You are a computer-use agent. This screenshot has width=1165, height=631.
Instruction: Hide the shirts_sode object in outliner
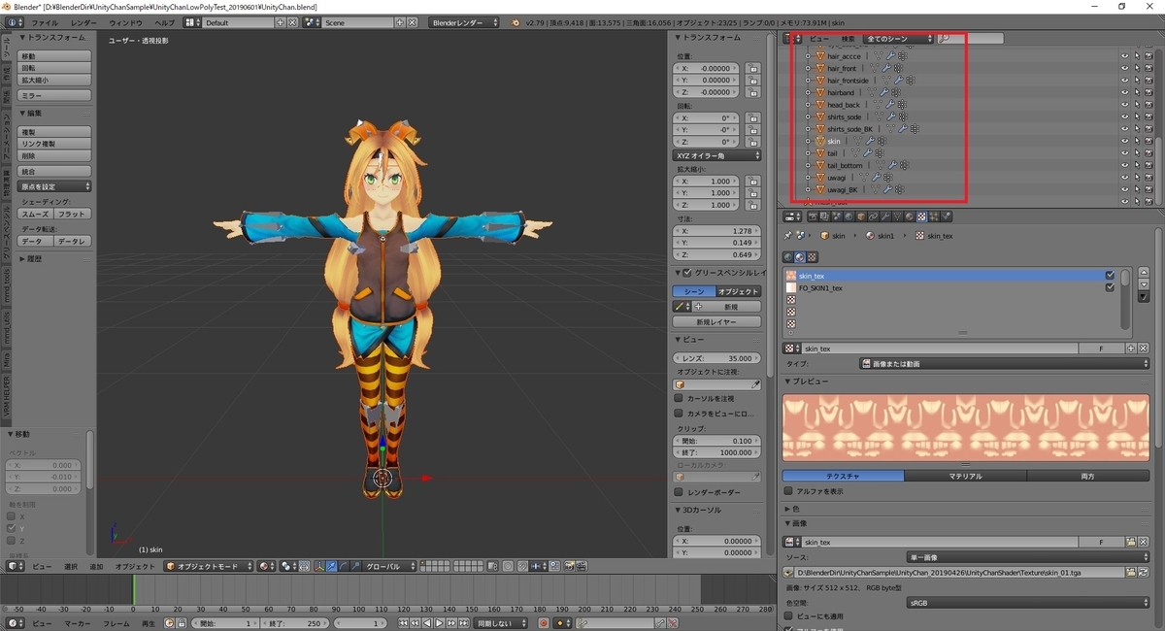[x=1124, y=116]
